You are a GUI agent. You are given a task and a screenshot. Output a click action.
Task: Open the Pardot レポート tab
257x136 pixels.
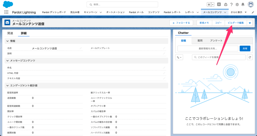172,12
